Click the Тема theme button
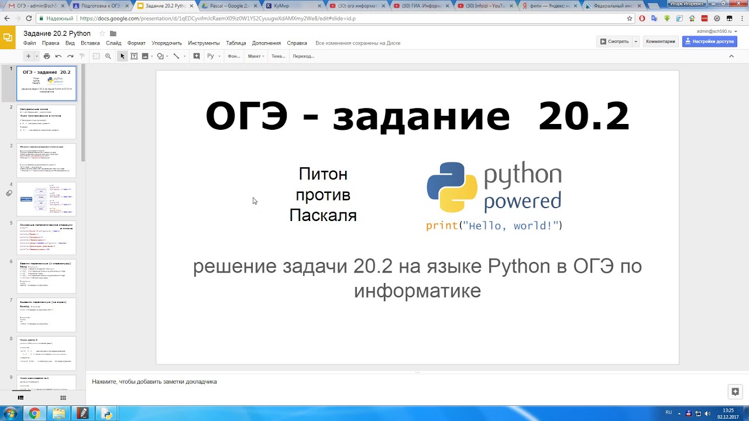Image resolution: width=749 pixels, height=421 pixels. point(278,56)
